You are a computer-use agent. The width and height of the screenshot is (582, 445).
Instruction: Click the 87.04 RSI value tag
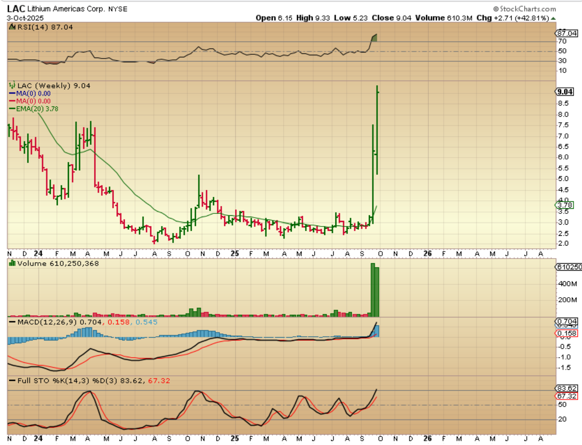click(567, 33)
